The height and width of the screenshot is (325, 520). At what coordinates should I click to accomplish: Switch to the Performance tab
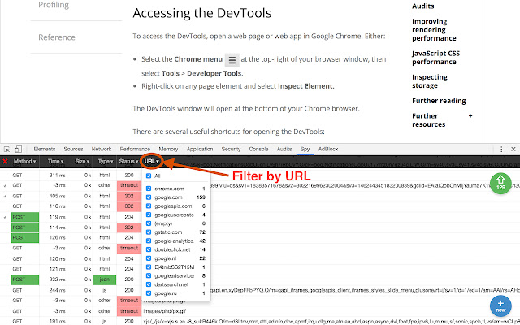(135, 149)
